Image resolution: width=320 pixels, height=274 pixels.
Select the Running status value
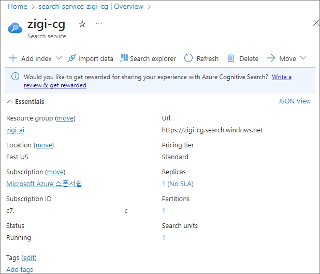point(19,238)
